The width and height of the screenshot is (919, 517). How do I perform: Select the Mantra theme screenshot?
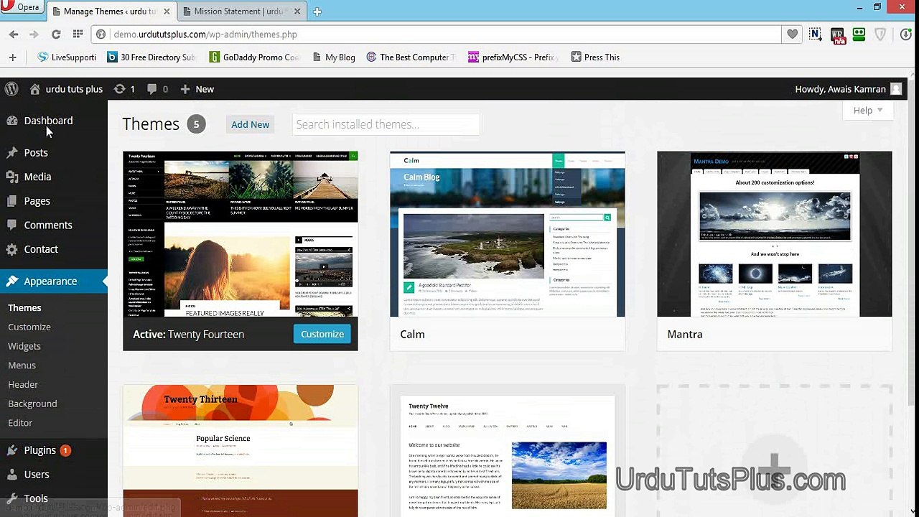pyautogui.click(x=775, y=234)
